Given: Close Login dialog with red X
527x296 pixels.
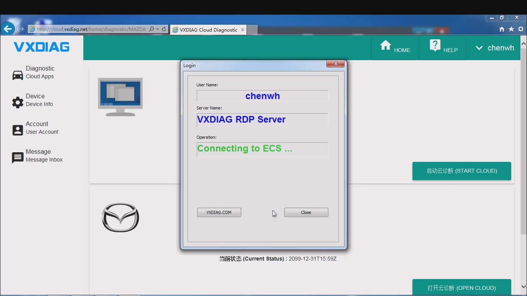Looking at the screenshot, I should point(335,64).
